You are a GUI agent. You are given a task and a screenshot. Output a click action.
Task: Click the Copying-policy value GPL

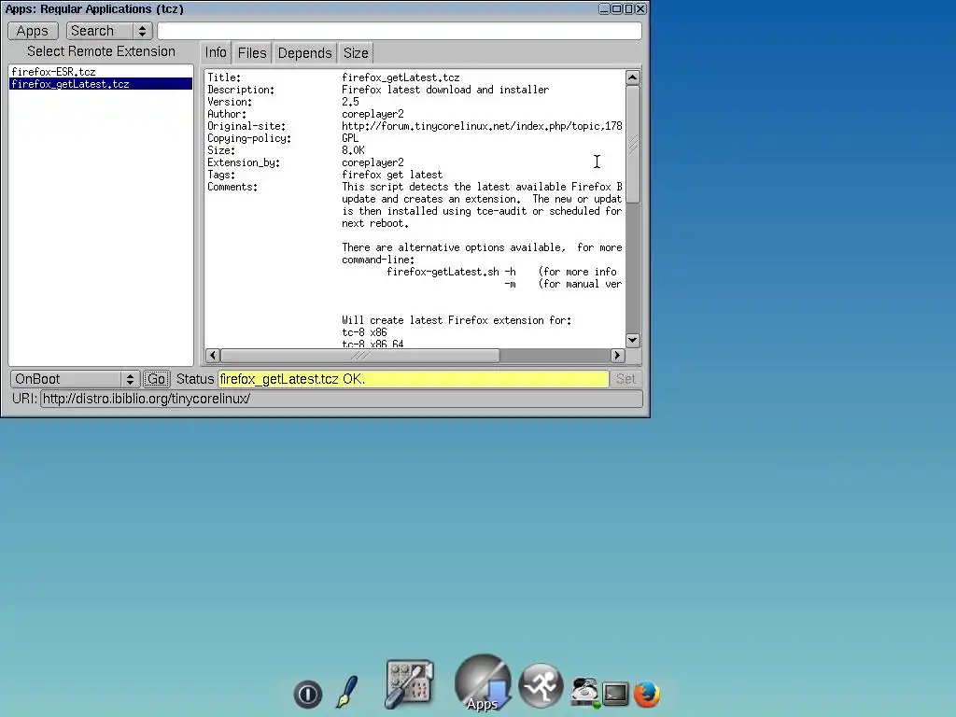pyautogui.click(x=350, y=138)
